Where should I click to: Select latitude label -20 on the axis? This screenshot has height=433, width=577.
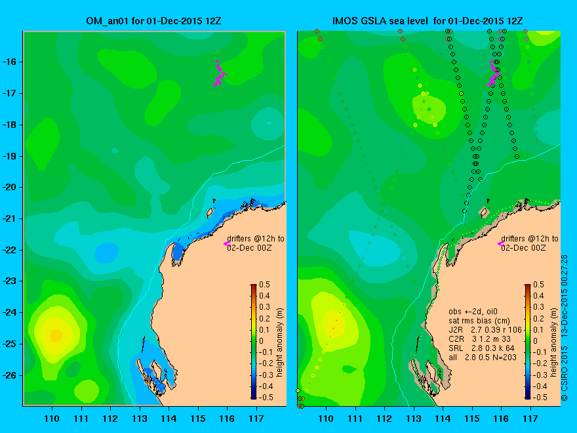(10, 187)
